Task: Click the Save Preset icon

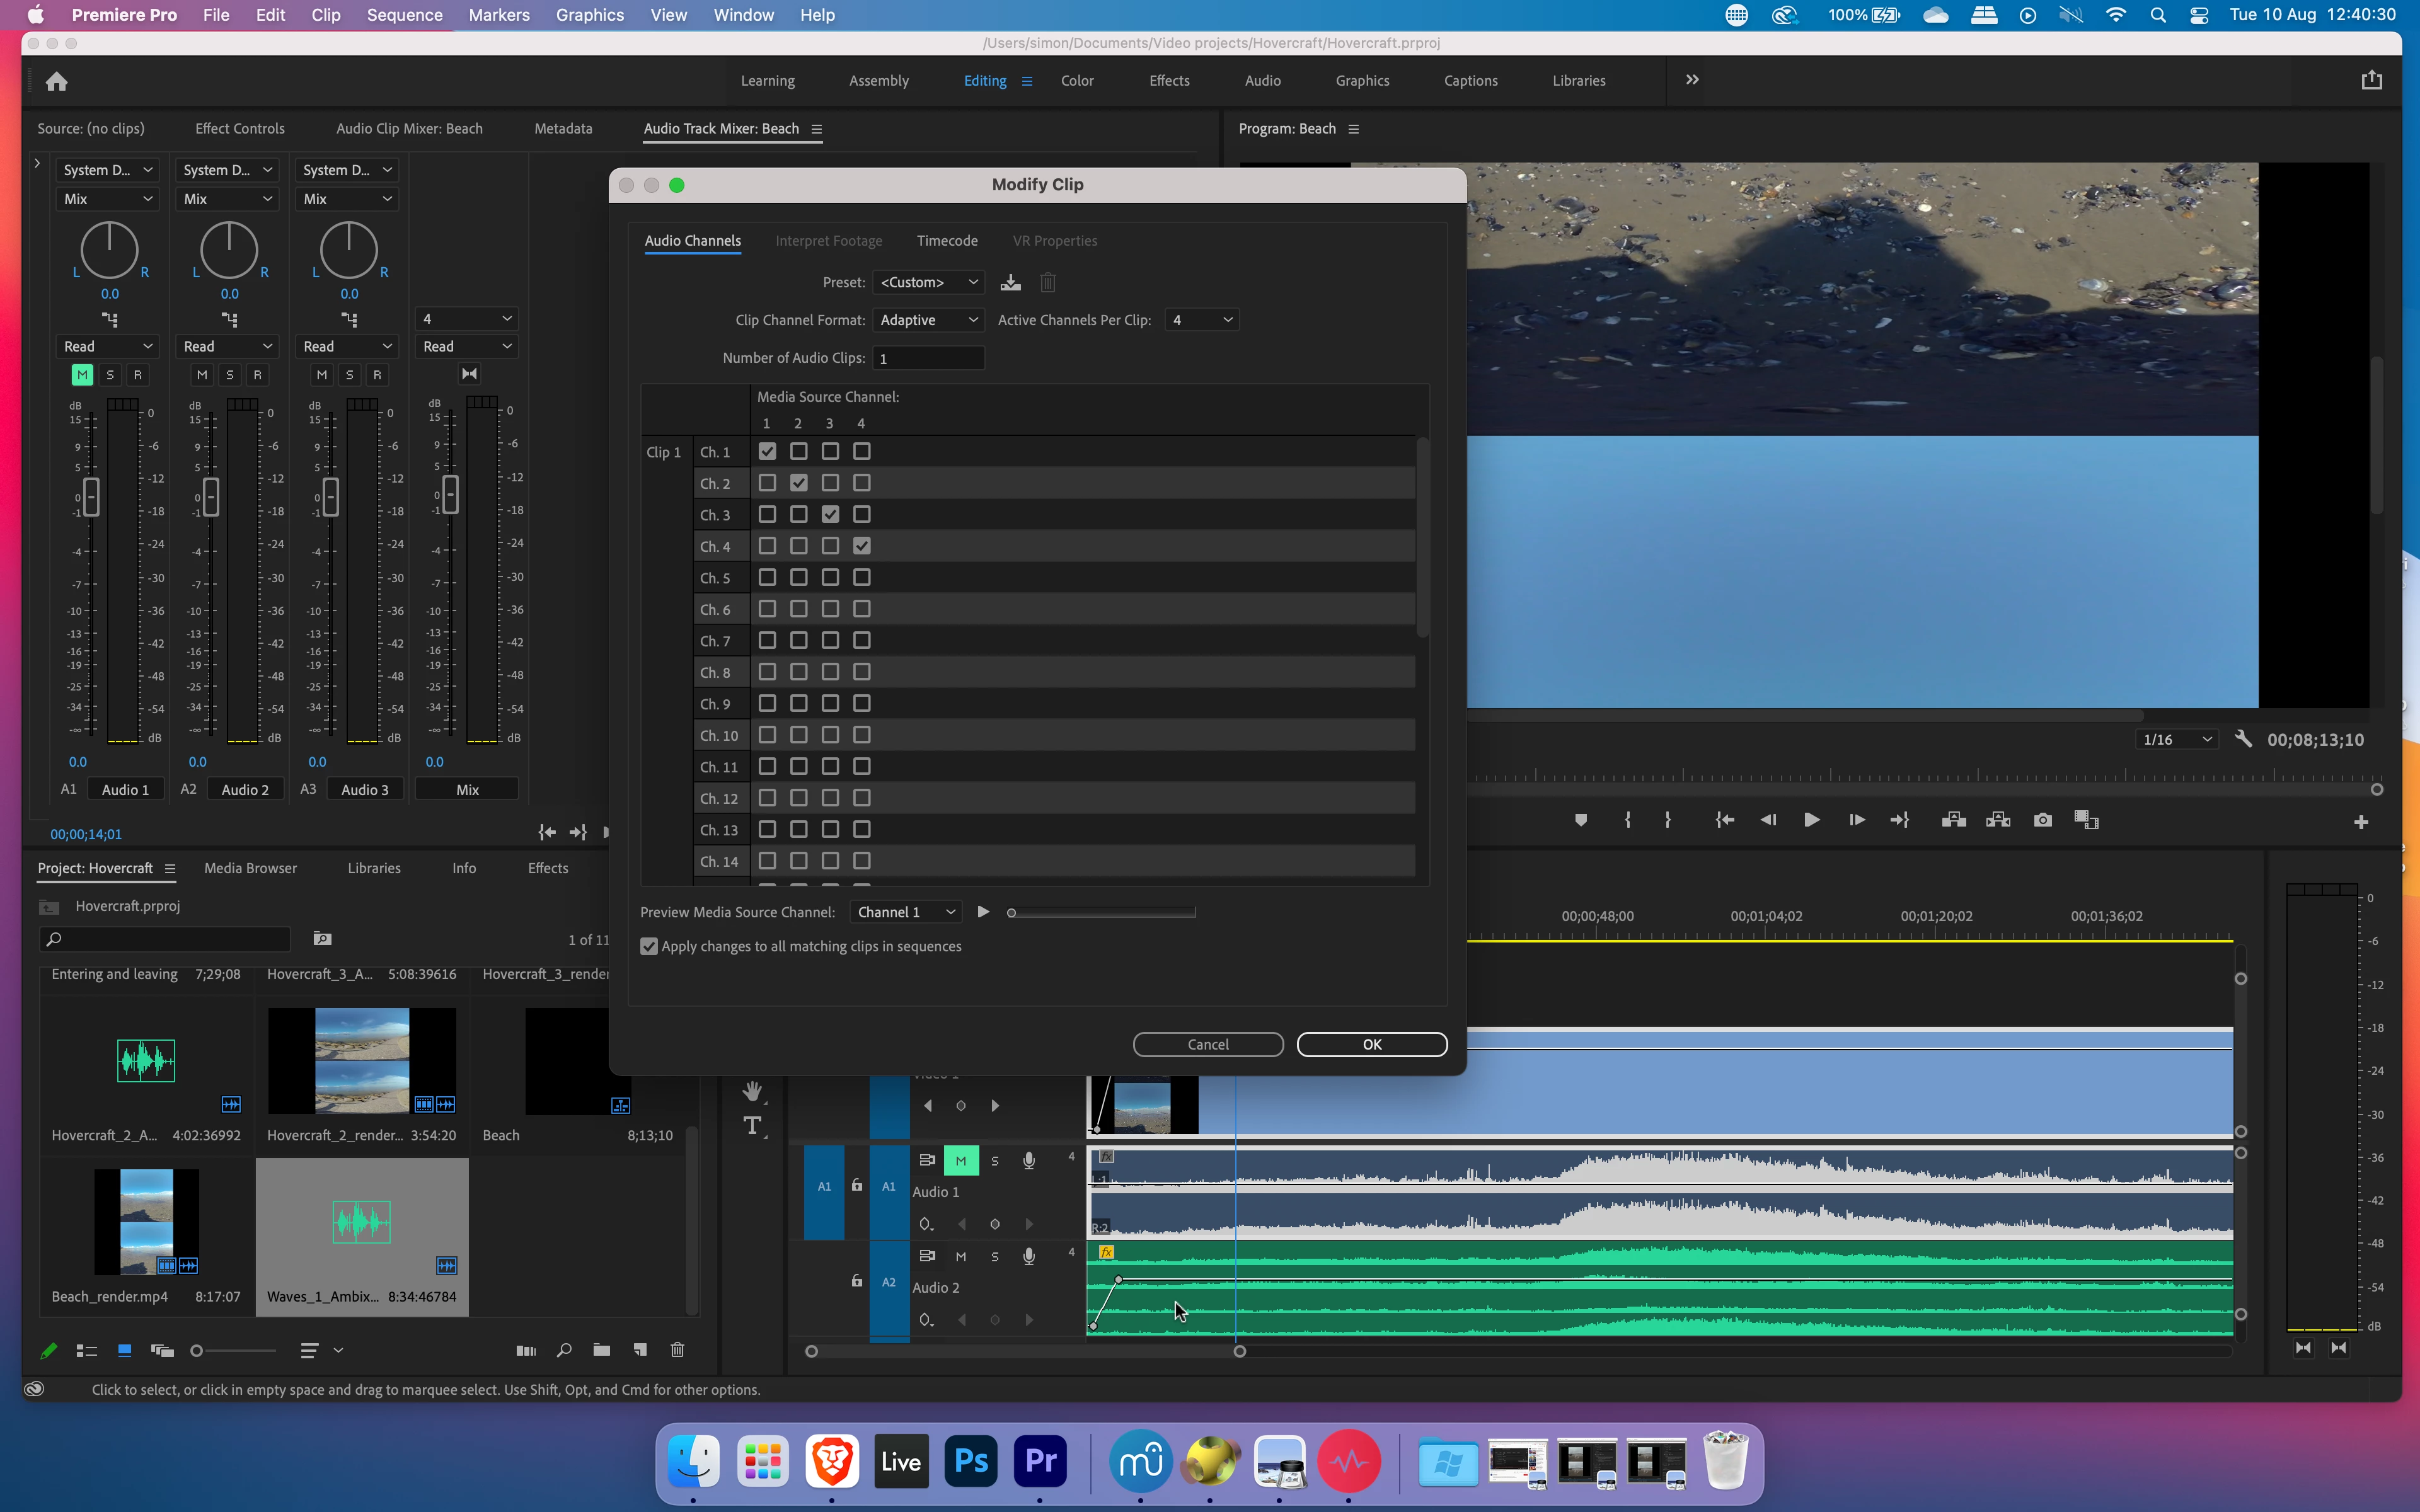Action: pyautogui.click(x=1010, y=283)
